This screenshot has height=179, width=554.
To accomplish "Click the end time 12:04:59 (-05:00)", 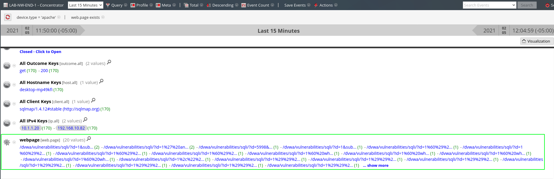I will (x=533, y=31).
